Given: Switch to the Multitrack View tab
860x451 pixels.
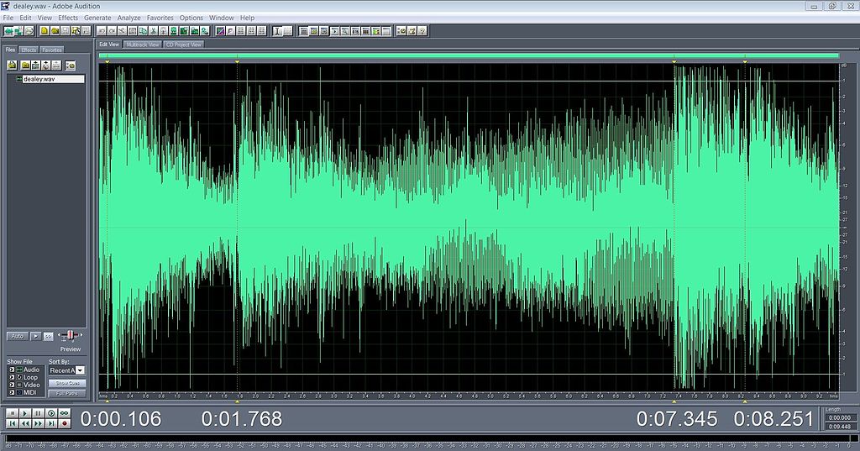Looking at the screenshot, I should pyautogui.click(x=143, y=45).
